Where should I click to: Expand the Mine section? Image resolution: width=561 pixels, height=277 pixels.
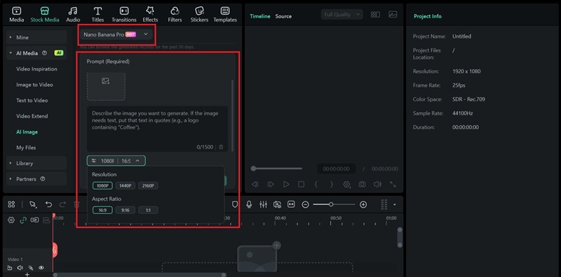coord(36,37)
